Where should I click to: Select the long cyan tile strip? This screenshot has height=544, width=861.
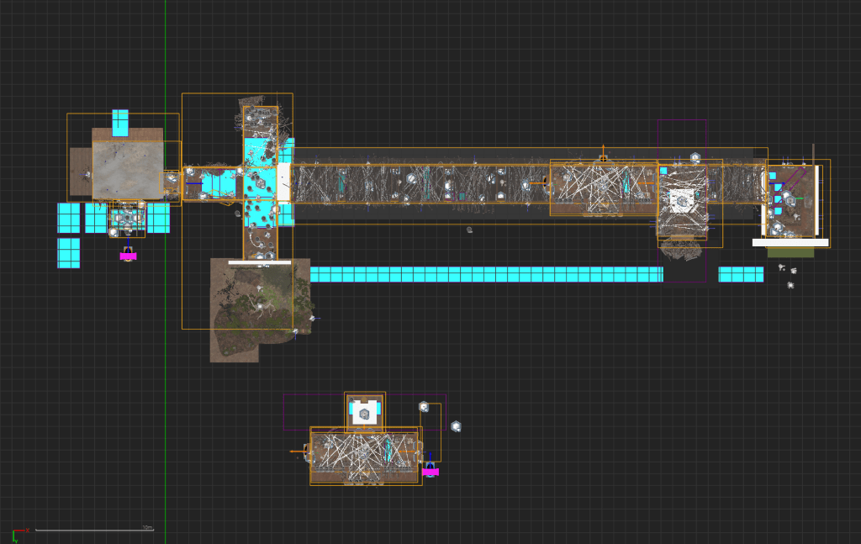(x=486, y=274)
